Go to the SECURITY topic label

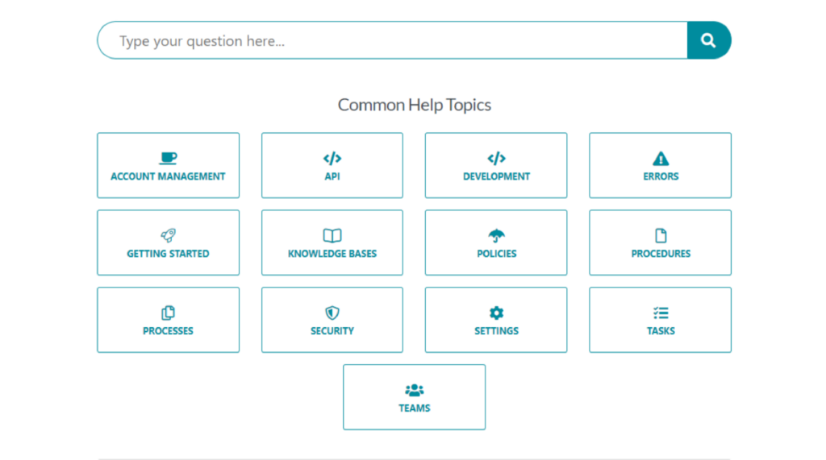point(332,331)
